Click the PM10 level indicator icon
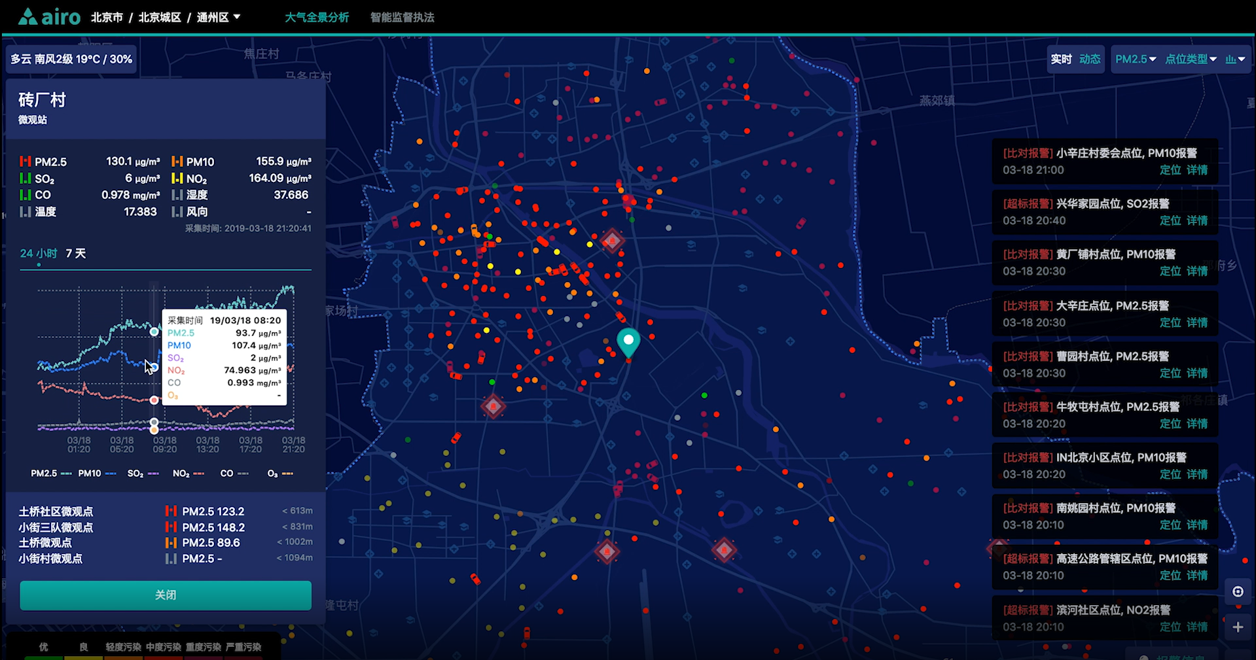Viewport: 1256px width, 660px height. [x=177, y=162]
